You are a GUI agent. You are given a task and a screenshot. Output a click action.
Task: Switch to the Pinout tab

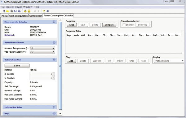click(5, 16)
